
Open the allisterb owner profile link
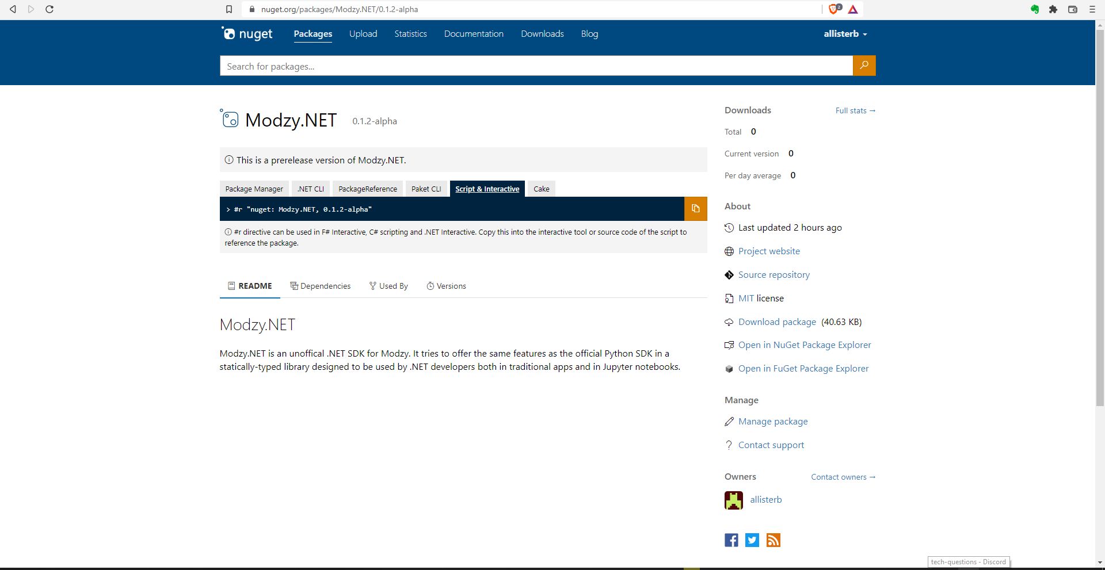click(766, 499)
